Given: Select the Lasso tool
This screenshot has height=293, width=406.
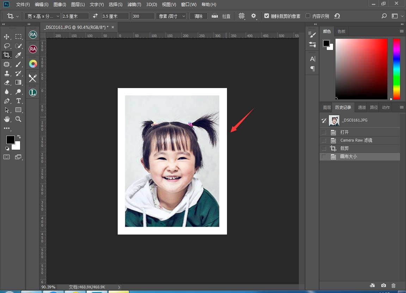Looking at the screenshot, I should pos(6,46).
